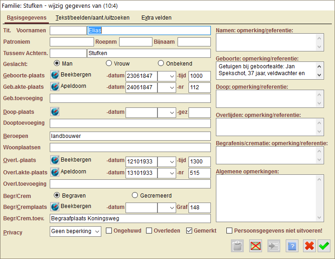Click the Bijnaam input field
335x259 pixels.
pos(194,42)
